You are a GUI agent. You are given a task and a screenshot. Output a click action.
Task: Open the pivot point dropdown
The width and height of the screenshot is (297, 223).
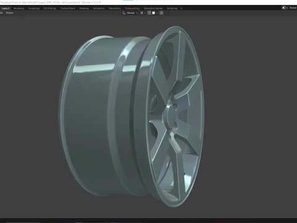[143, 13]
